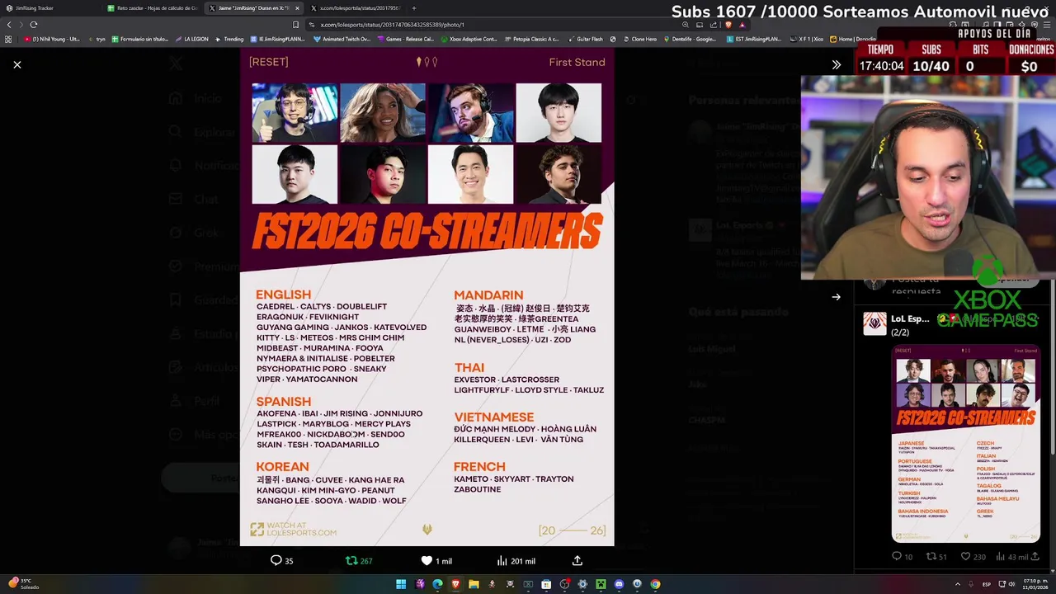Open X F 1 | Xico bookmark

[x=807, y=39]
